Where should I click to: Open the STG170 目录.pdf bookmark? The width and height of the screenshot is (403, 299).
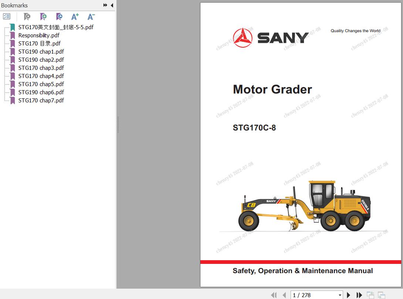tap(39, 43)
